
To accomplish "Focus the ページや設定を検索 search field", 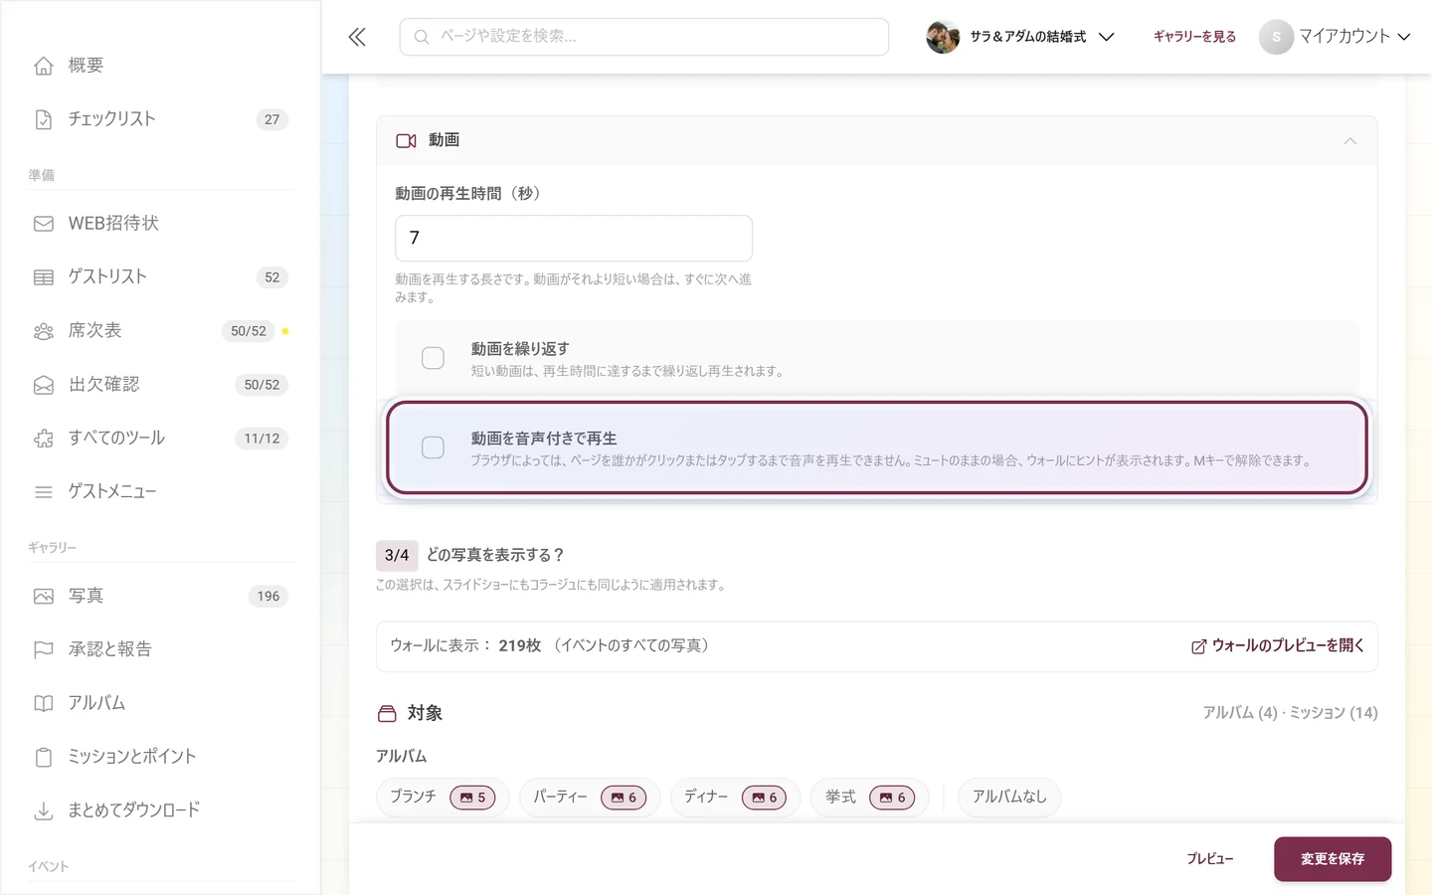I will pyautogui.click(x=644, y=37).
